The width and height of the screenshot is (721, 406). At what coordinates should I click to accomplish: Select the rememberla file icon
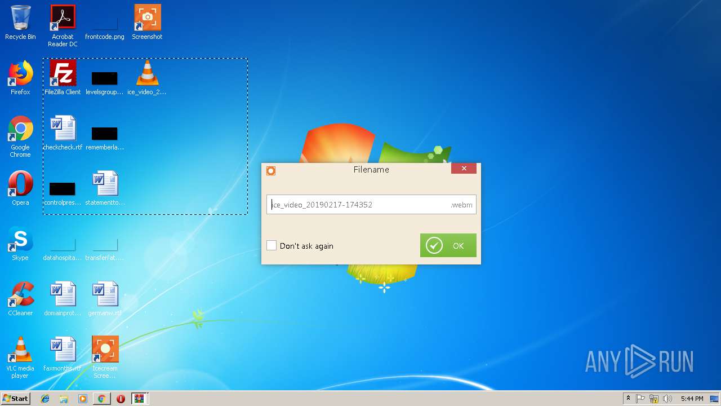click(x=105, y=137)
